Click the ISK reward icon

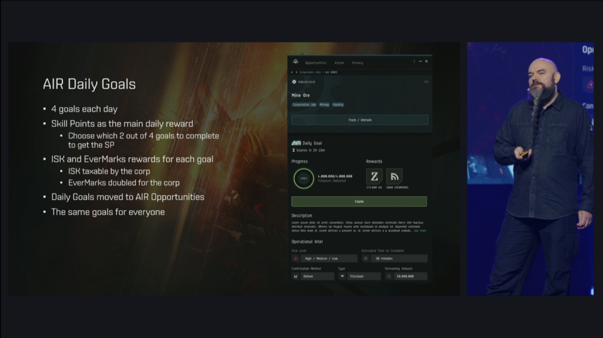374,176
